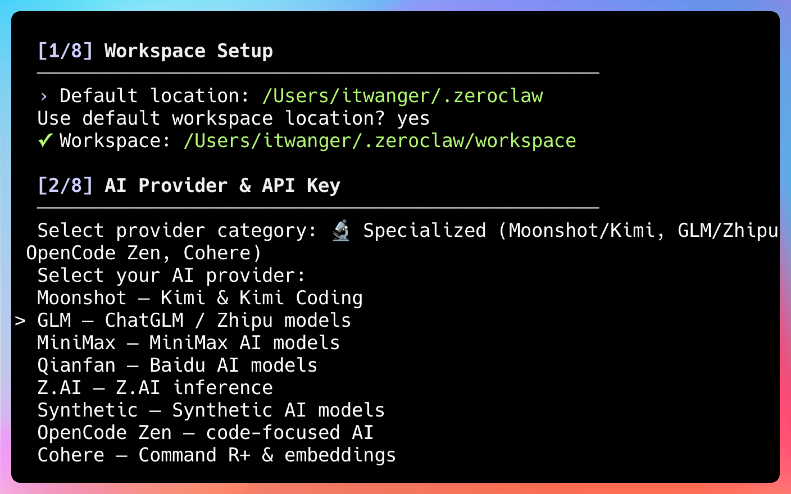Click the [2/8] AI Provider & API Key heading

[x=189, y=186]
